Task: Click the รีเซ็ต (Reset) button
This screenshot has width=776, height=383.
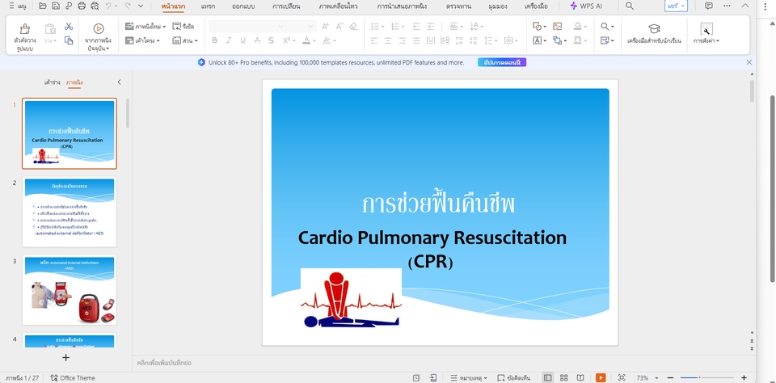Action: point(183,26)
